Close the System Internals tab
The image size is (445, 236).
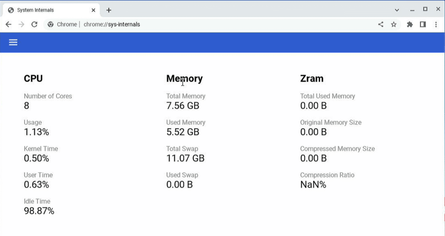[x=93, y=10]
